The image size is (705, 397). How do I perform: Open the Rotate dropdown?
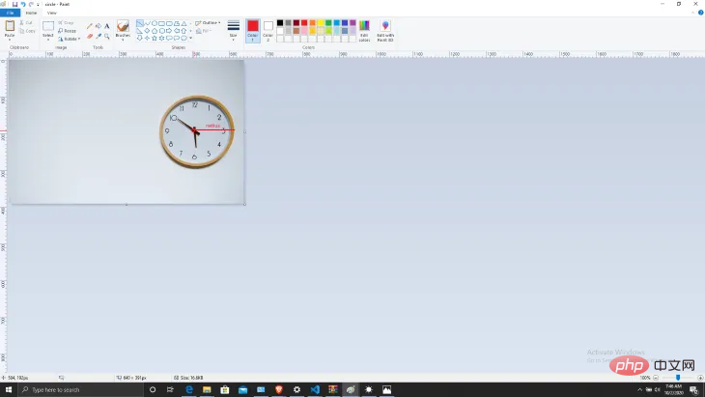click(70, 39)
